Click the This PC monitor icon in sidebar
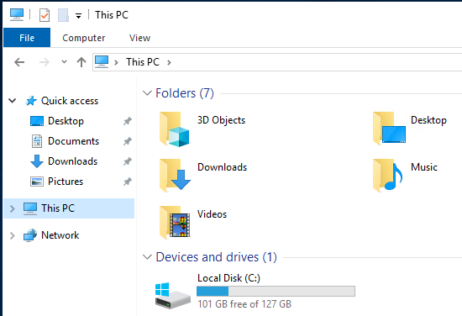This screenshot has width=462, height=316. (x=30, y=208)
